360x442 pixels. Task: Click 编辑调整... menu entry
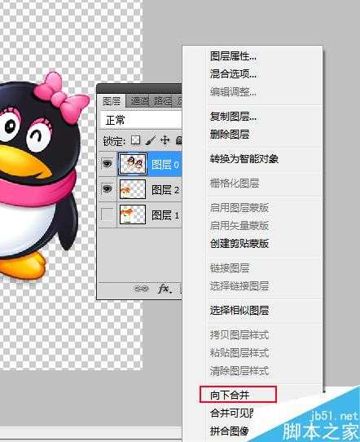[233, 91]
